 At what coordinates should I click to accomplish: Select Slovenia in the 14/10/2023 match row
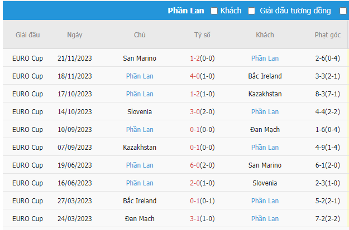(x=140, y=112)
